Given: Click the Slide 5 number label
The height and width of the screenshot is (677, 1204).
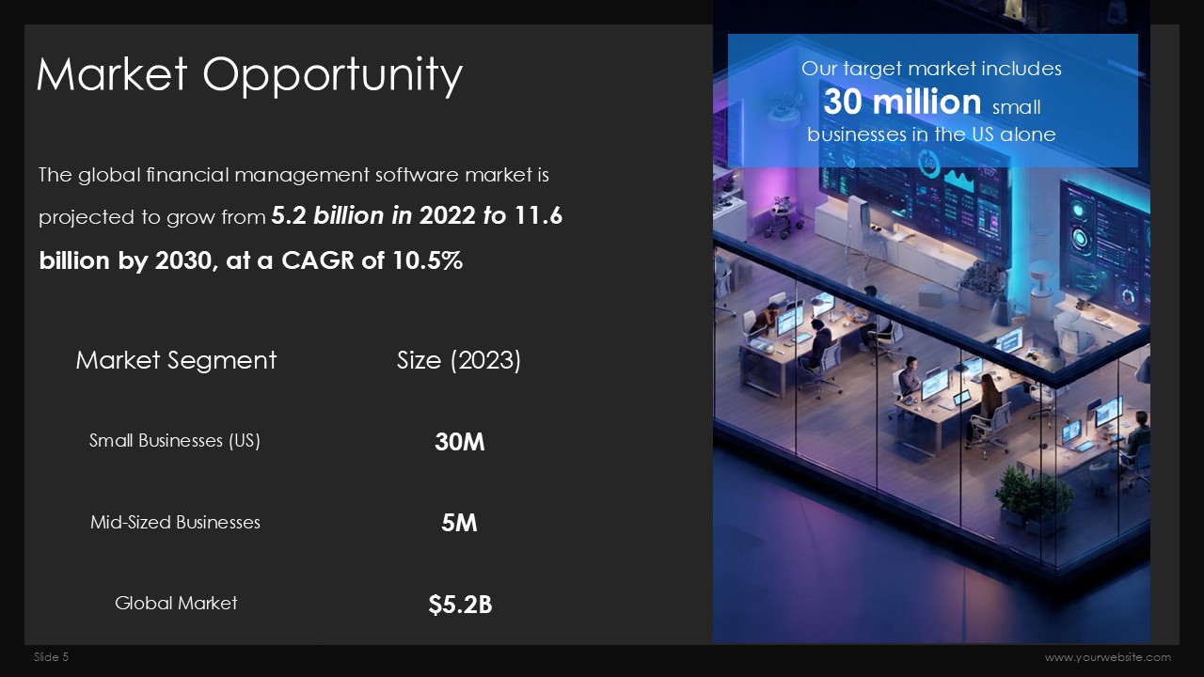Looking at the screenshot, I should coord(52,657).
